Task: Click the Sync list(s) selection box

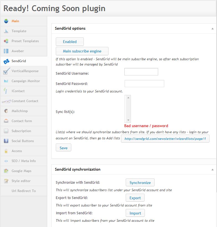Action: point(128,109)
